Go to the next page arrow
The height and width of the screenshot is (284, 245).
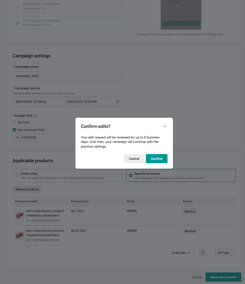point(210,253)
